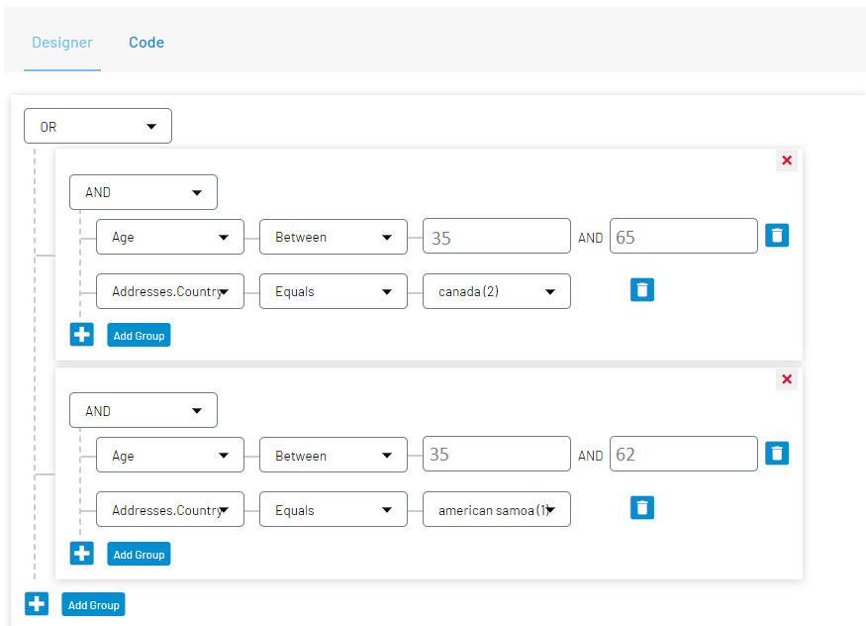
Task: Open the first group's AND operator dropdown
Action: (144, 193)
